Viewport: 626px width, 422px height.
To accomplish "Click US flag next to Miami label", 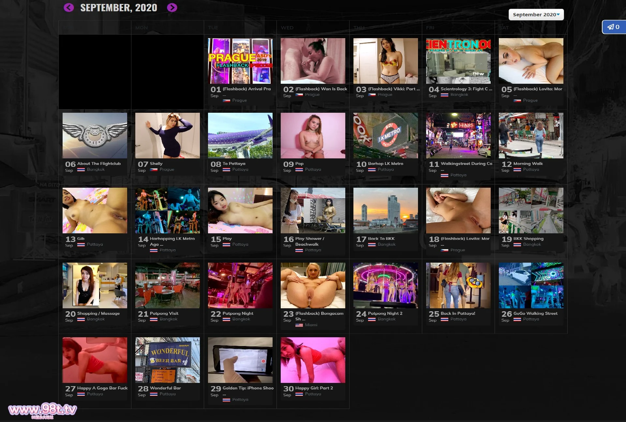I will [x=299, y=325].
